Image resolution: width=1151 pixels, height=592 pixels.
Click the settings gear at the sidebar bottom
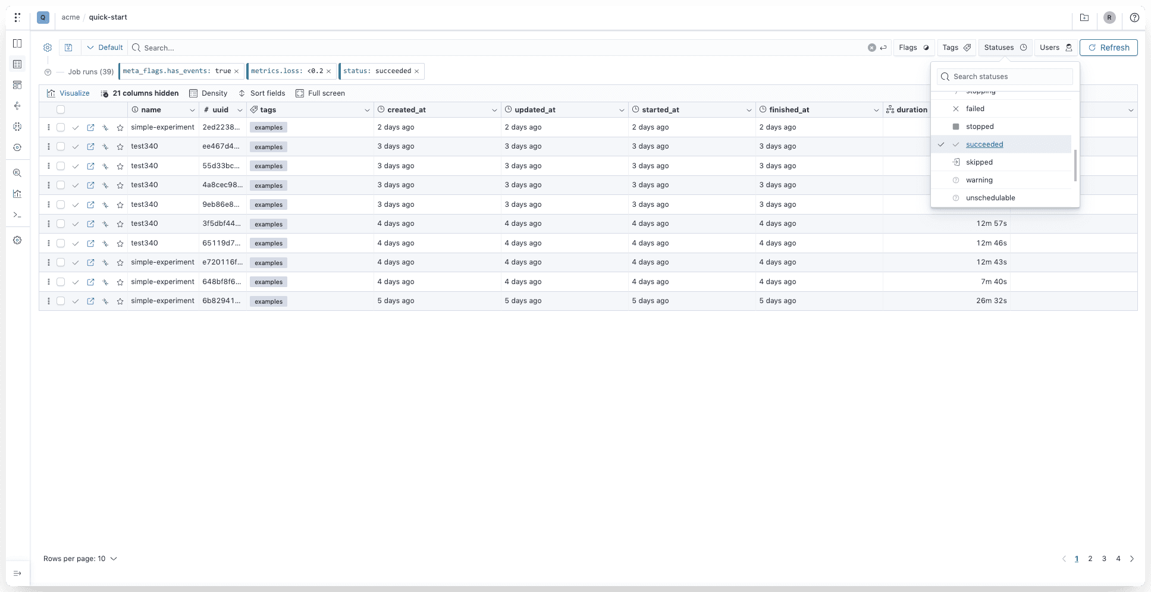pos(17,240)
